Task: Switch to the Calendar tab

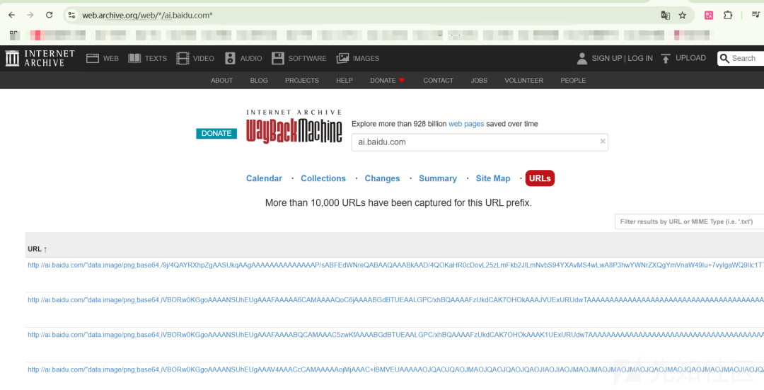Action: click(264, 178)
